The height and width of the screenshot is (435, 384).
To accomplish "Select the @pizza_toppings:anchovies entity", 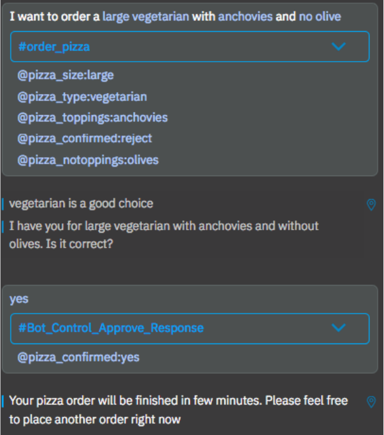I will tap(92, 118).
